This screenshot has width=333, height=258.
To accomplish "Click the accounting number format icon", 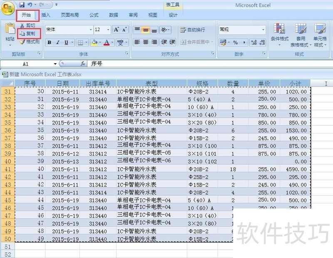I will point(223,42).
